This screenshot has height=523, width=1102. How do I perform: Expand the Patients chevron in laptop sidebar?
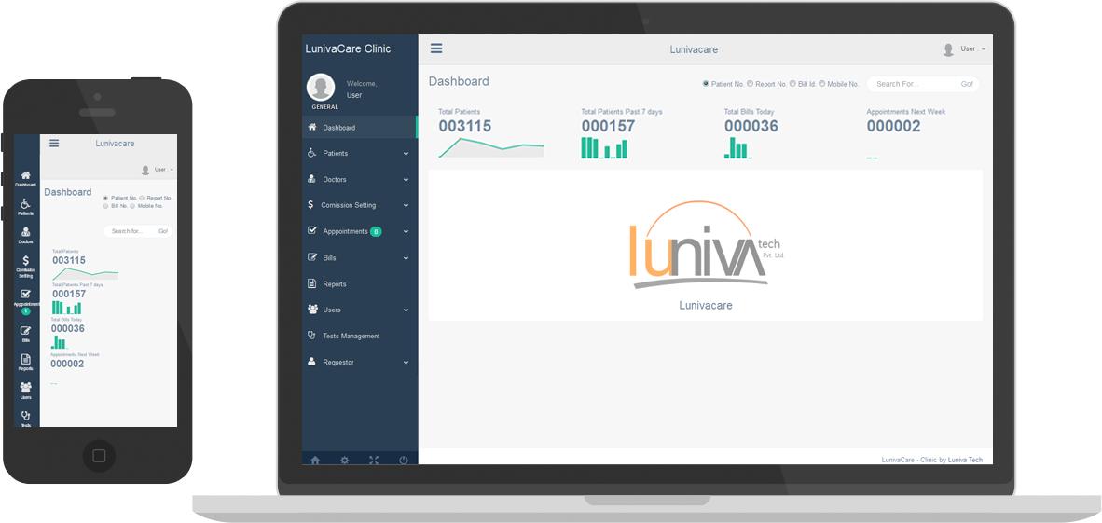pyautogui.click(x=406, y=153)
